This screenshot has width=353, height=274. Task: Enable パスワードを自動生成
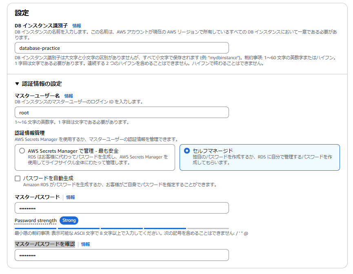click(17, 178)
